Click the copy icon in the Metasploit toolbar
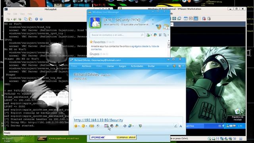Viewport: 254px width, 143px height. tap(25, 19)
